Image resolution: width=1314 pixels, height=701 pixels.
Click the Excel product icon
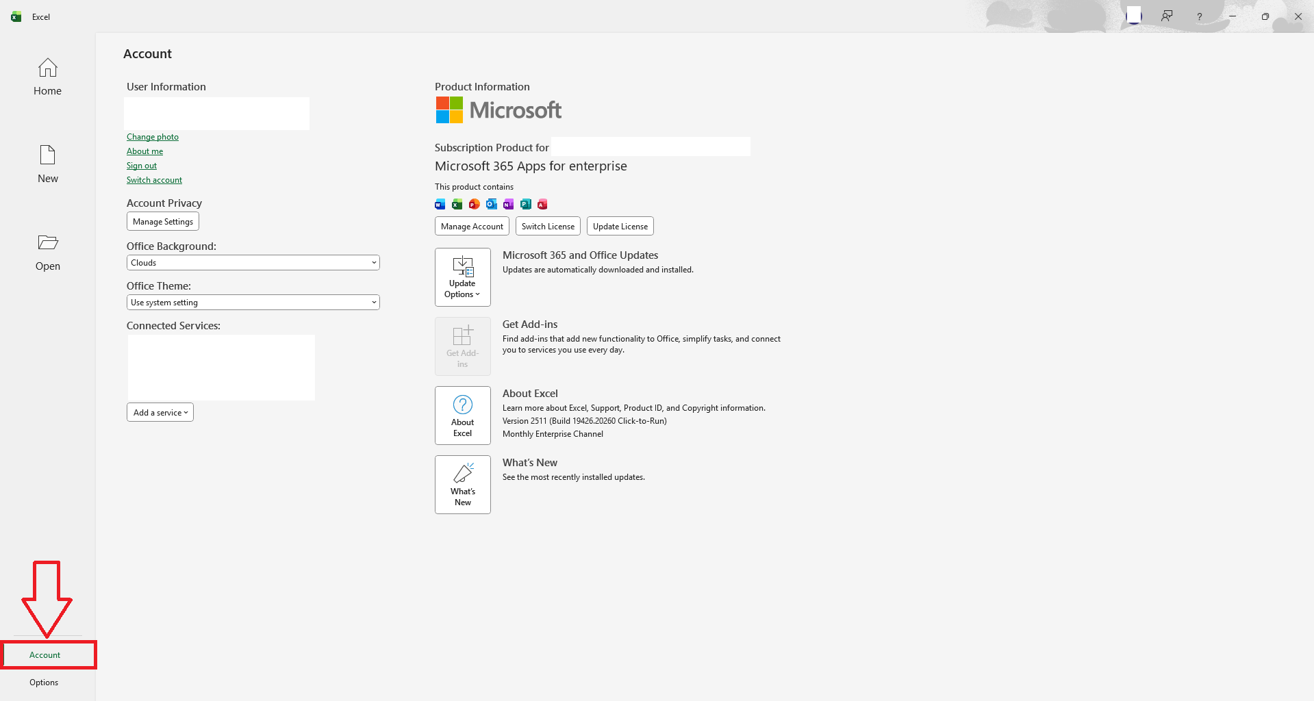pos(457,204)
